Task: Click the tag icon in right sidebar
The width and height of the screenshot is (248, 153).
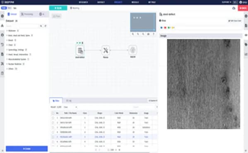Action: (246, 45)
